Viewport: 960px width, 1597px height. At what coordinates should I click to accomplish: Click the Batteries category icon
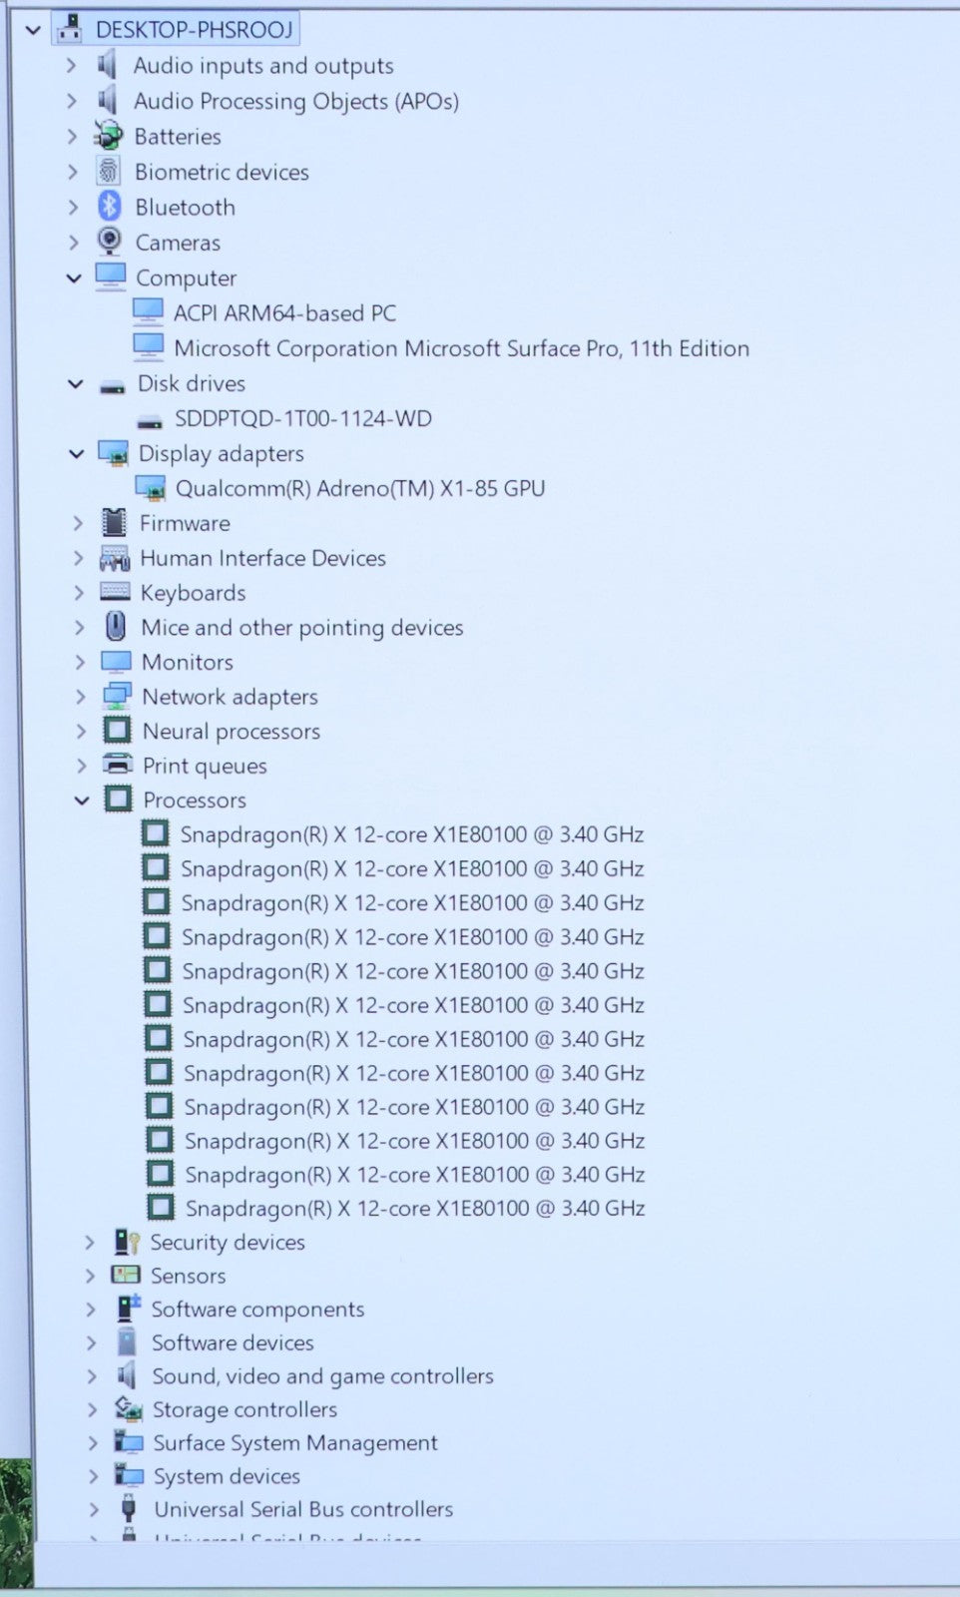pos(108,136)
